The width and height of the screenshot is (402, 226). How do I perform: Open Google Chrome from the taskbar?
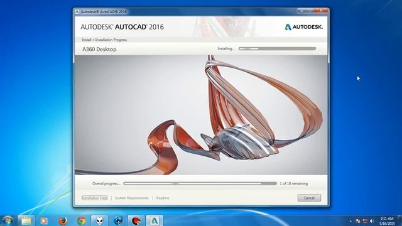coord(81,220)
